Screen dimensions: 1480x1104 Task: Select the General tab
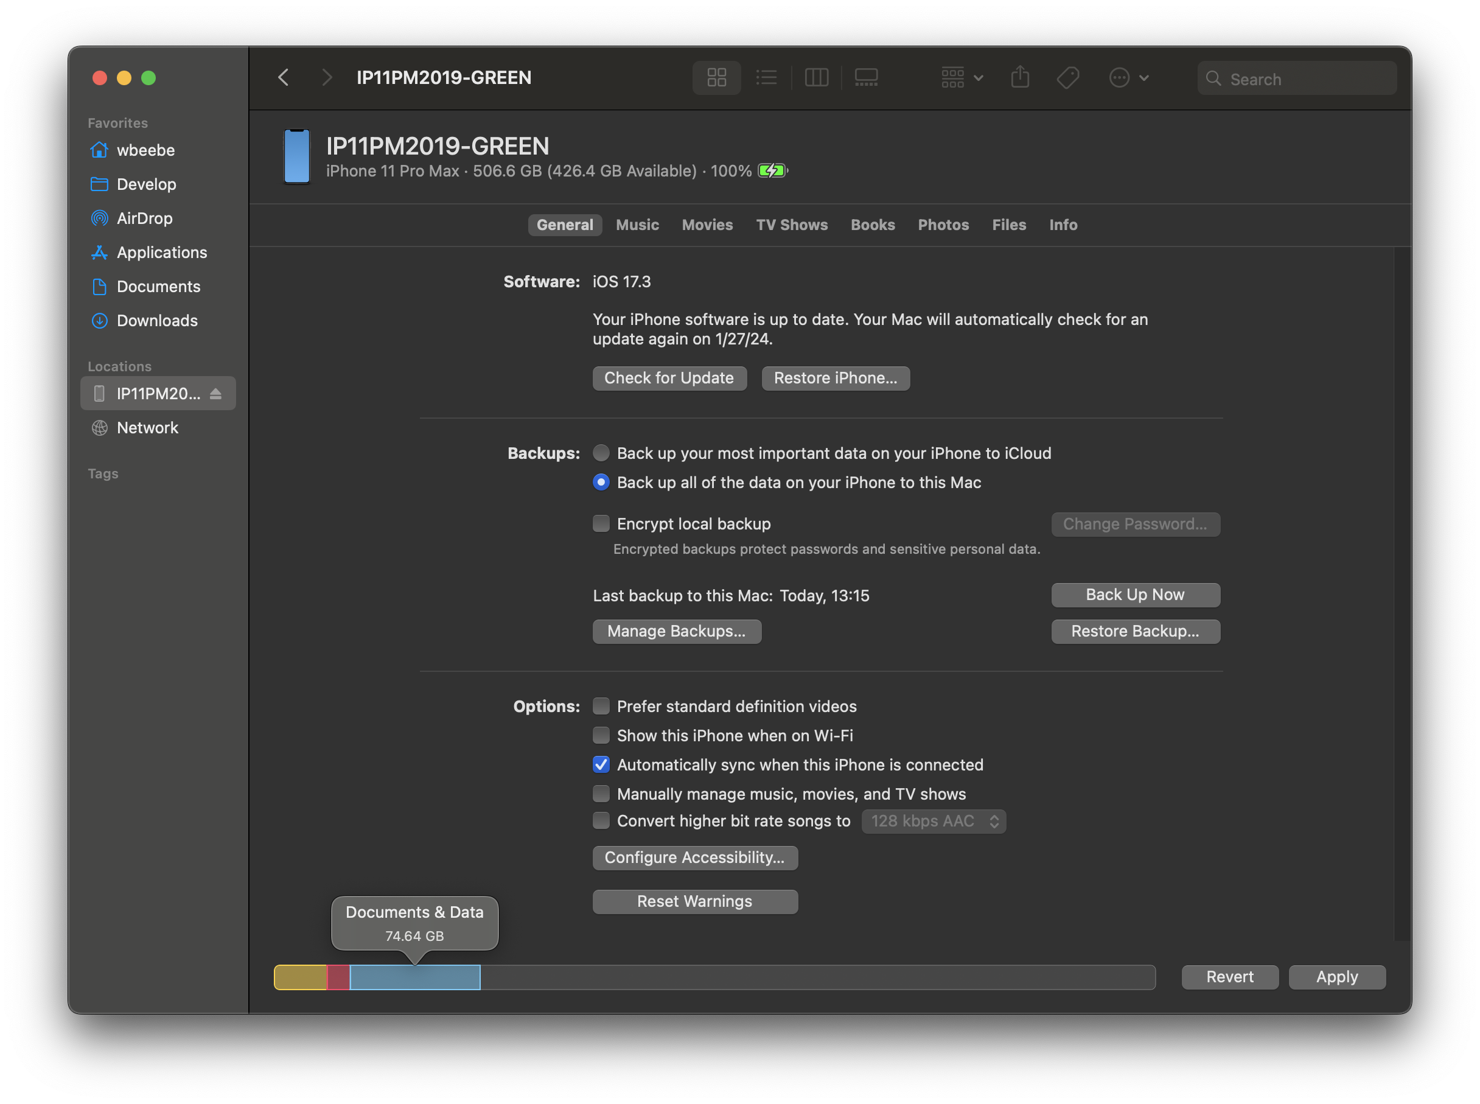tap(565, 225)
